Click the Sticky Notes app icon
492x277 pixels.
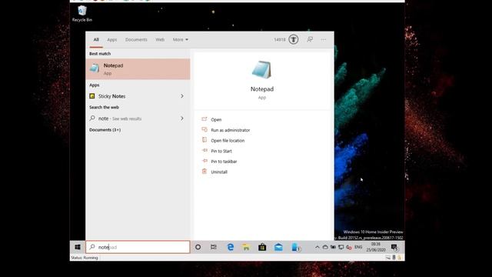pyautogui.click(x=92, y=96)
